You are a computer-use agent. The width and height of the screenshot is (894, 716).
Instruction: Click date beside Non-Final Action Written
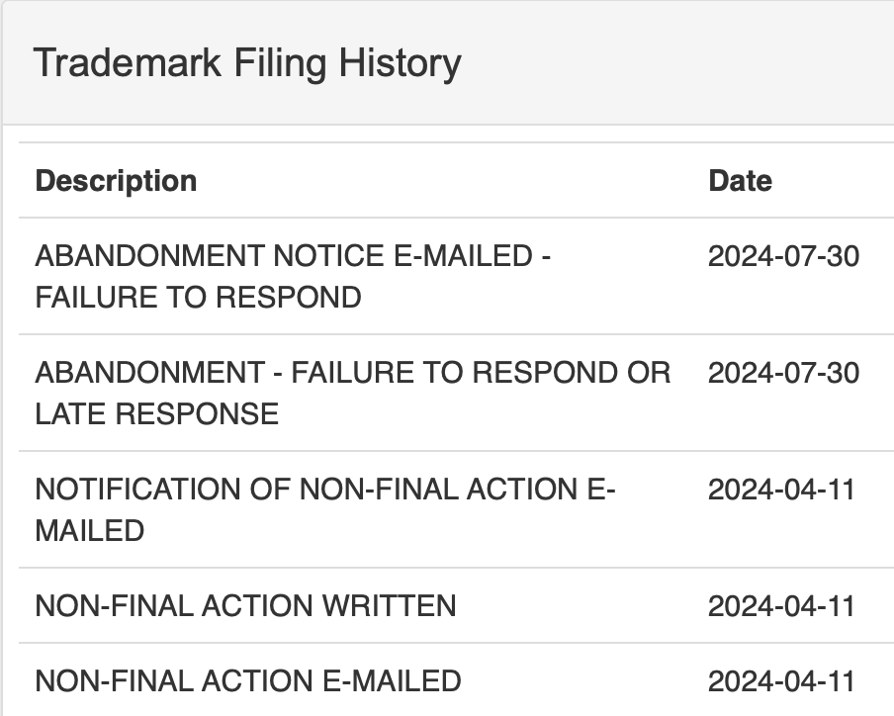781,605
